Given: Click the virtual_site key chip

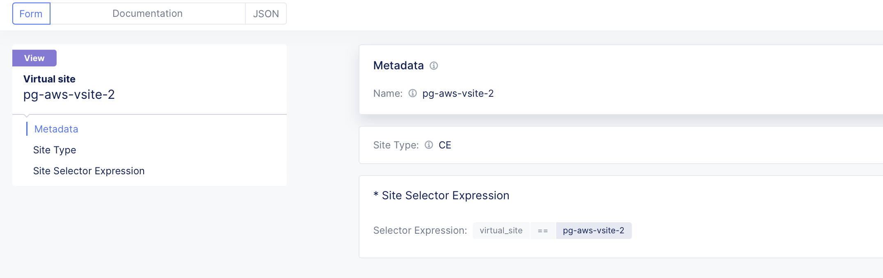Looking at the screenshot, I should pos(501,230).
